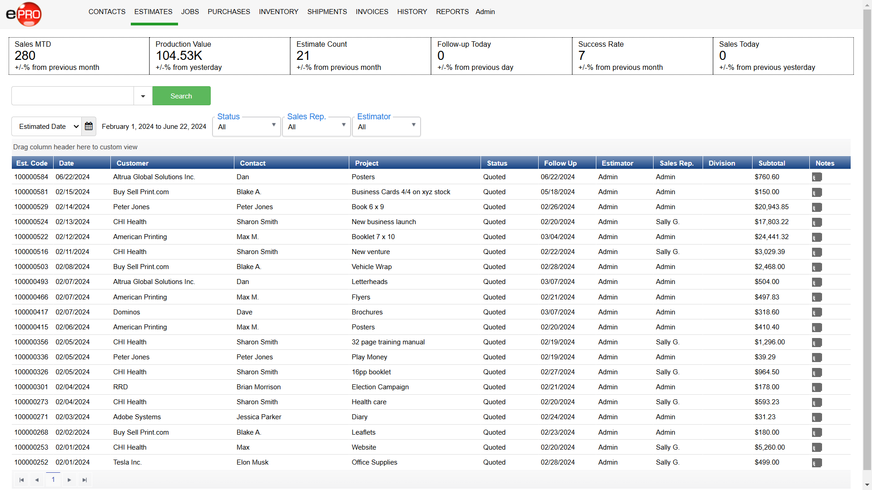This screenshot has height=490, width=872.
Task: Open the calendar date picker
Action: 89,126
